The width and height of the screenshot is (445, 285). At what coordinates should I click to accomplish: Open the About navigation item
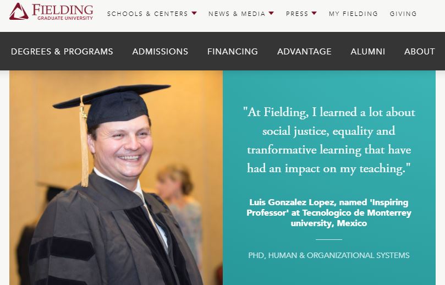point(420,51)
